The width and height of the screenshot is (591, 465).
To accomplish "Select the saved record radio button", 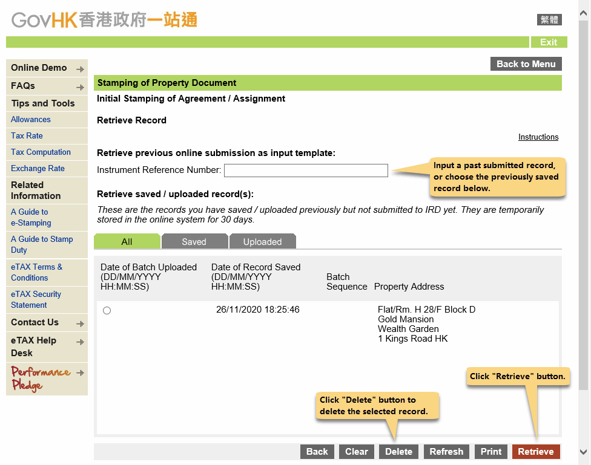I will (107, 311).
